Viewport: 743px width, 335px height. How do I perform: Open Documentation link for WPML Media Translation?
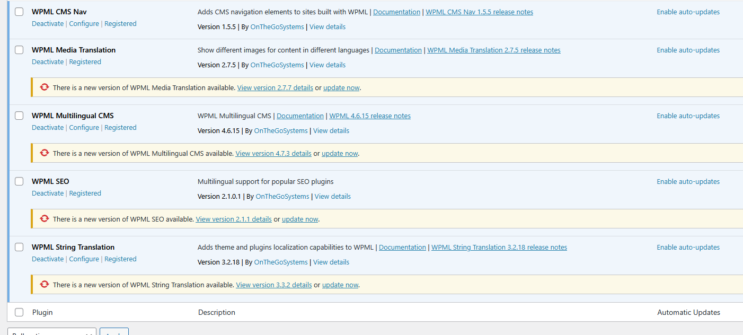[x=398, y=50]
